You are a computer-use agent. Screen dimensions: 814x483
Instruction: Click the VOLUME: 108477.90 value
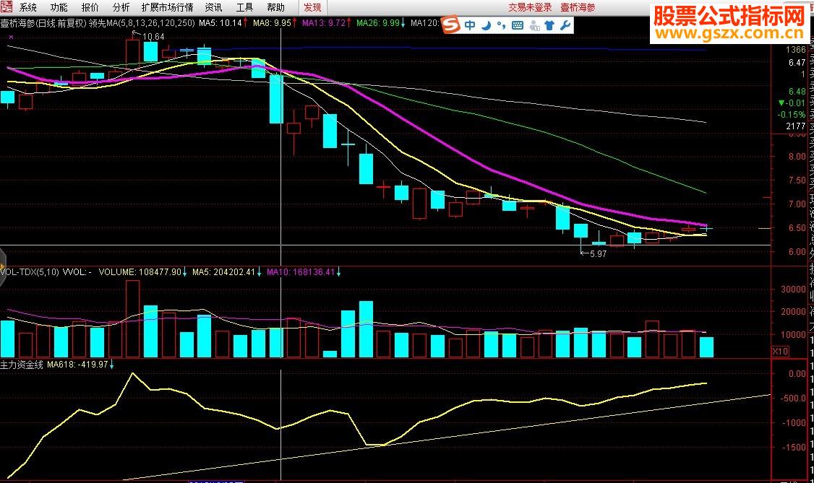(x=140, y=272)
